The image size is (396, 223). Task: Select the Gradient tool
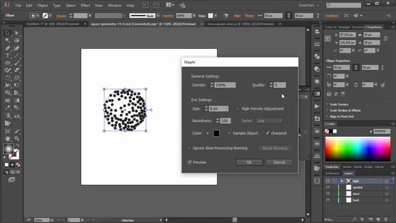[17, 100]
